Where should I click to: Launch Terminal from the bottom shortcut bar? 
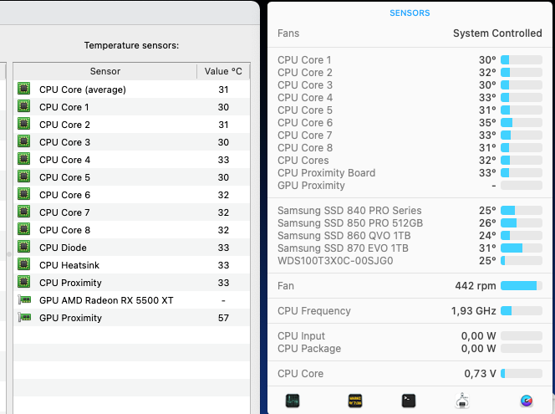(x=409, y=401)
